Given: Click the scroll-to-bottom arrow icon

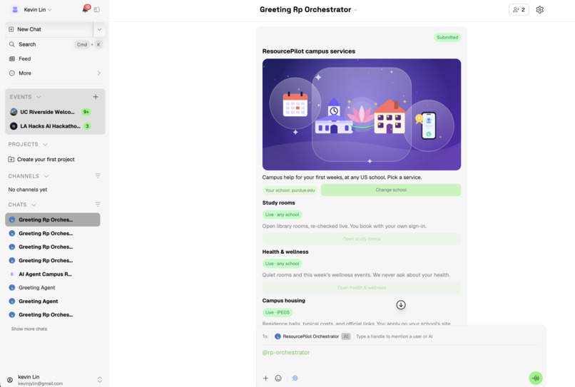Looking at the screenshot, I should click(x=401, y=304).
